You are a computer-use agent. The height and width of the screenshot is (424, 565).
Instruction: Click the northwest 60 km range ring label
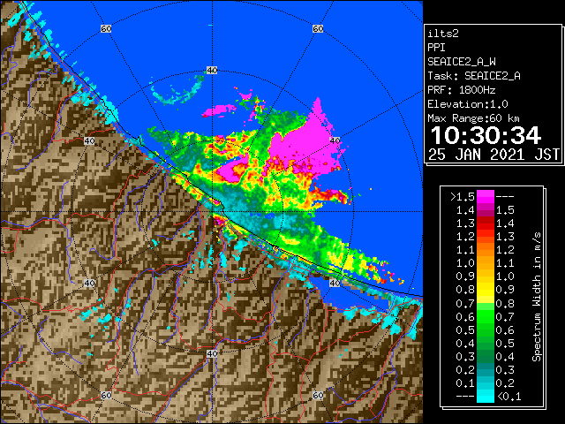[x=106, y=28]
